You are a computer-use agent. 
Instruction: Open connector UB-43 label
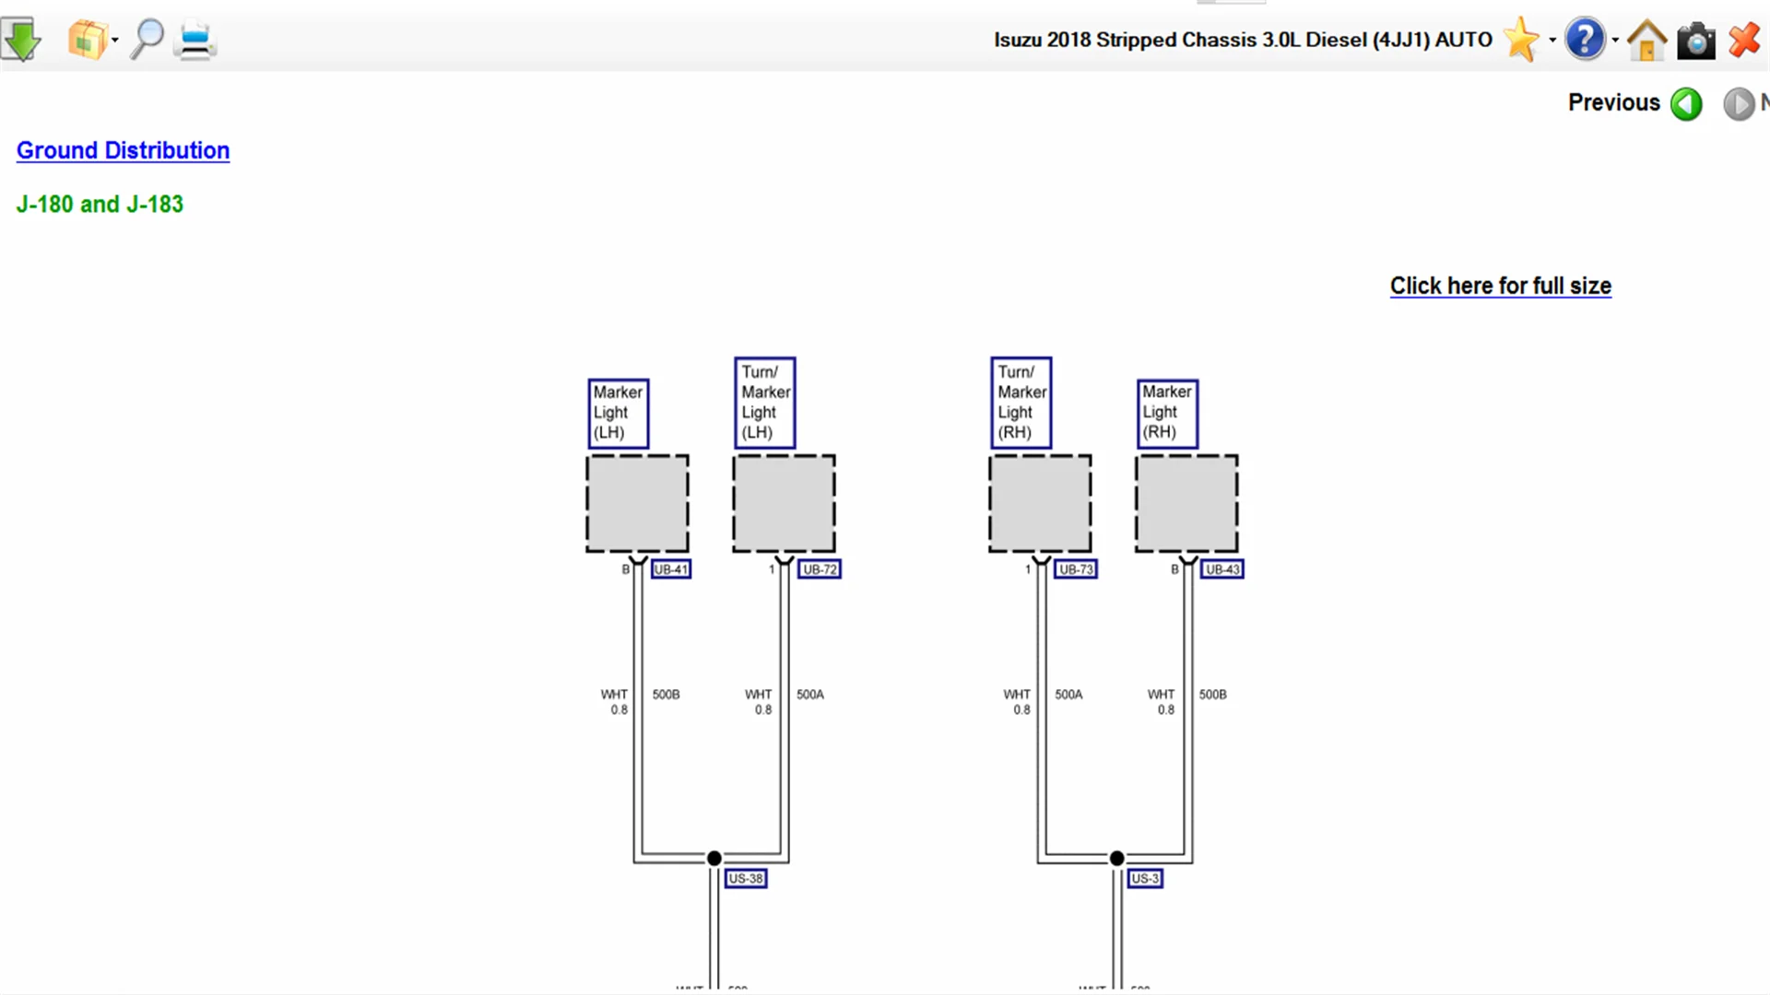[1222, 569]
